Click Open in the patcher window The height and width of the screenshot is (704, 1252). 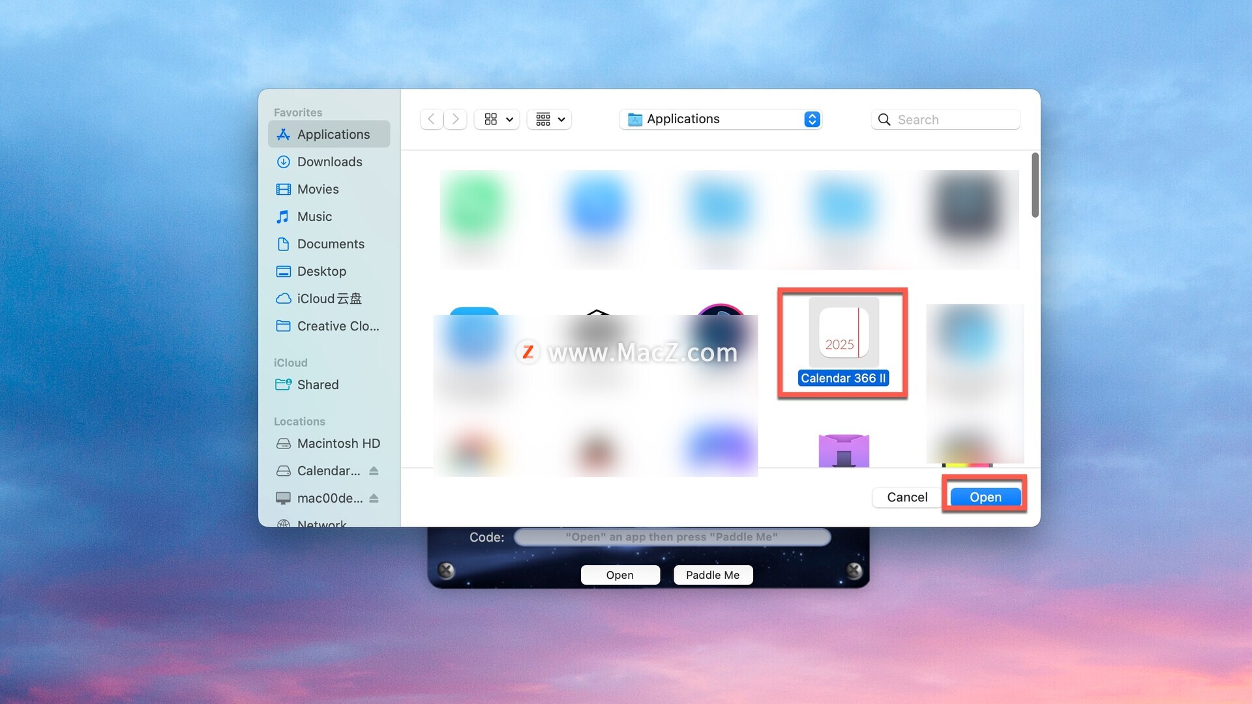620,575
